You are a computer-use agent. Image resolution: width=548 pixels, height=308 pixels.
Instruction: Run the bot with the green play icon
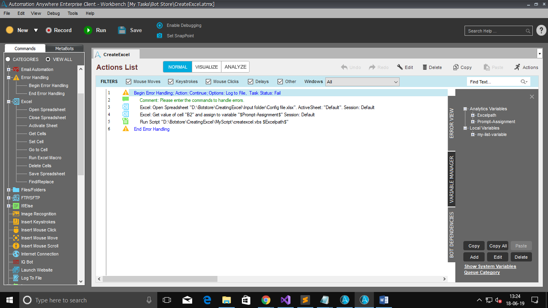click(88, 30)
